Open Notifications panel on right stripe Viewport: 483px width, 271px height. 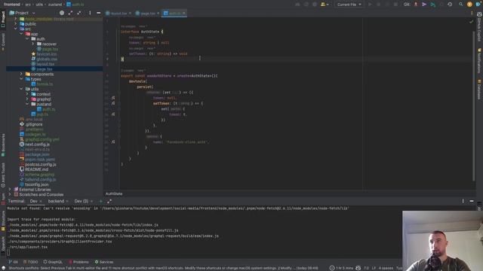coord(479,61)
